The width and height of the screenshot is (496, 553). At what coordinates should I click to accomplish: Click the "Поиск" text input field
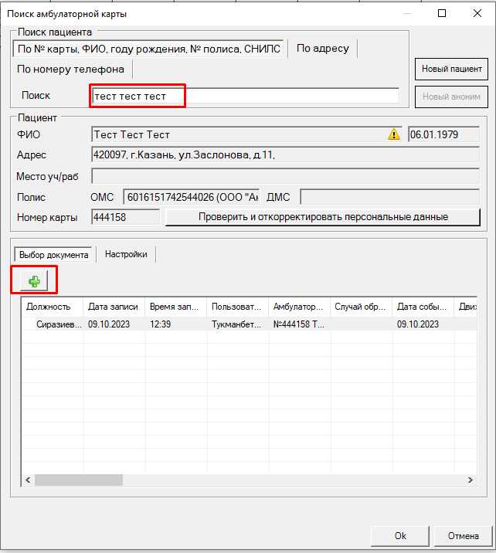[x=245, y=96]
